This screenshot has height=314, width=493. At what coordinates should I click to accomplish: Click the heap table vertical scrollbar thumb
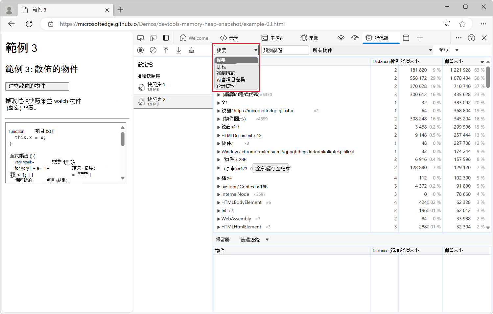[x=488, y=77]
